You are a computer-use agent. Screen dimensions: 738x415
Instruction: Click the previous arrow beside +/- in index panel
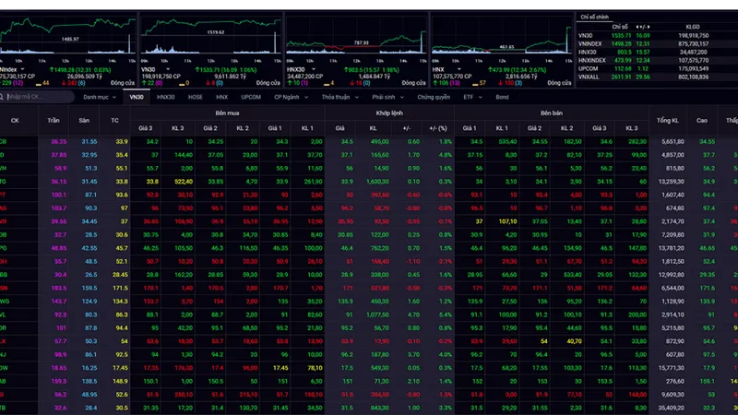tap(637, 27)
